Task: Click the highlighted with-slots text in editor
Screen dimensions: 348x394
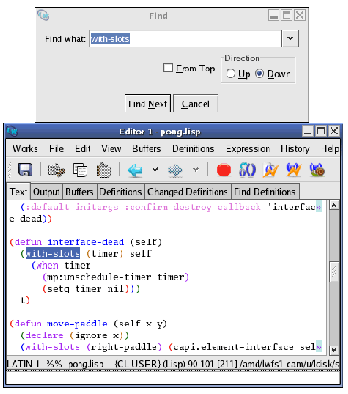Action: [x=53, y=253]
